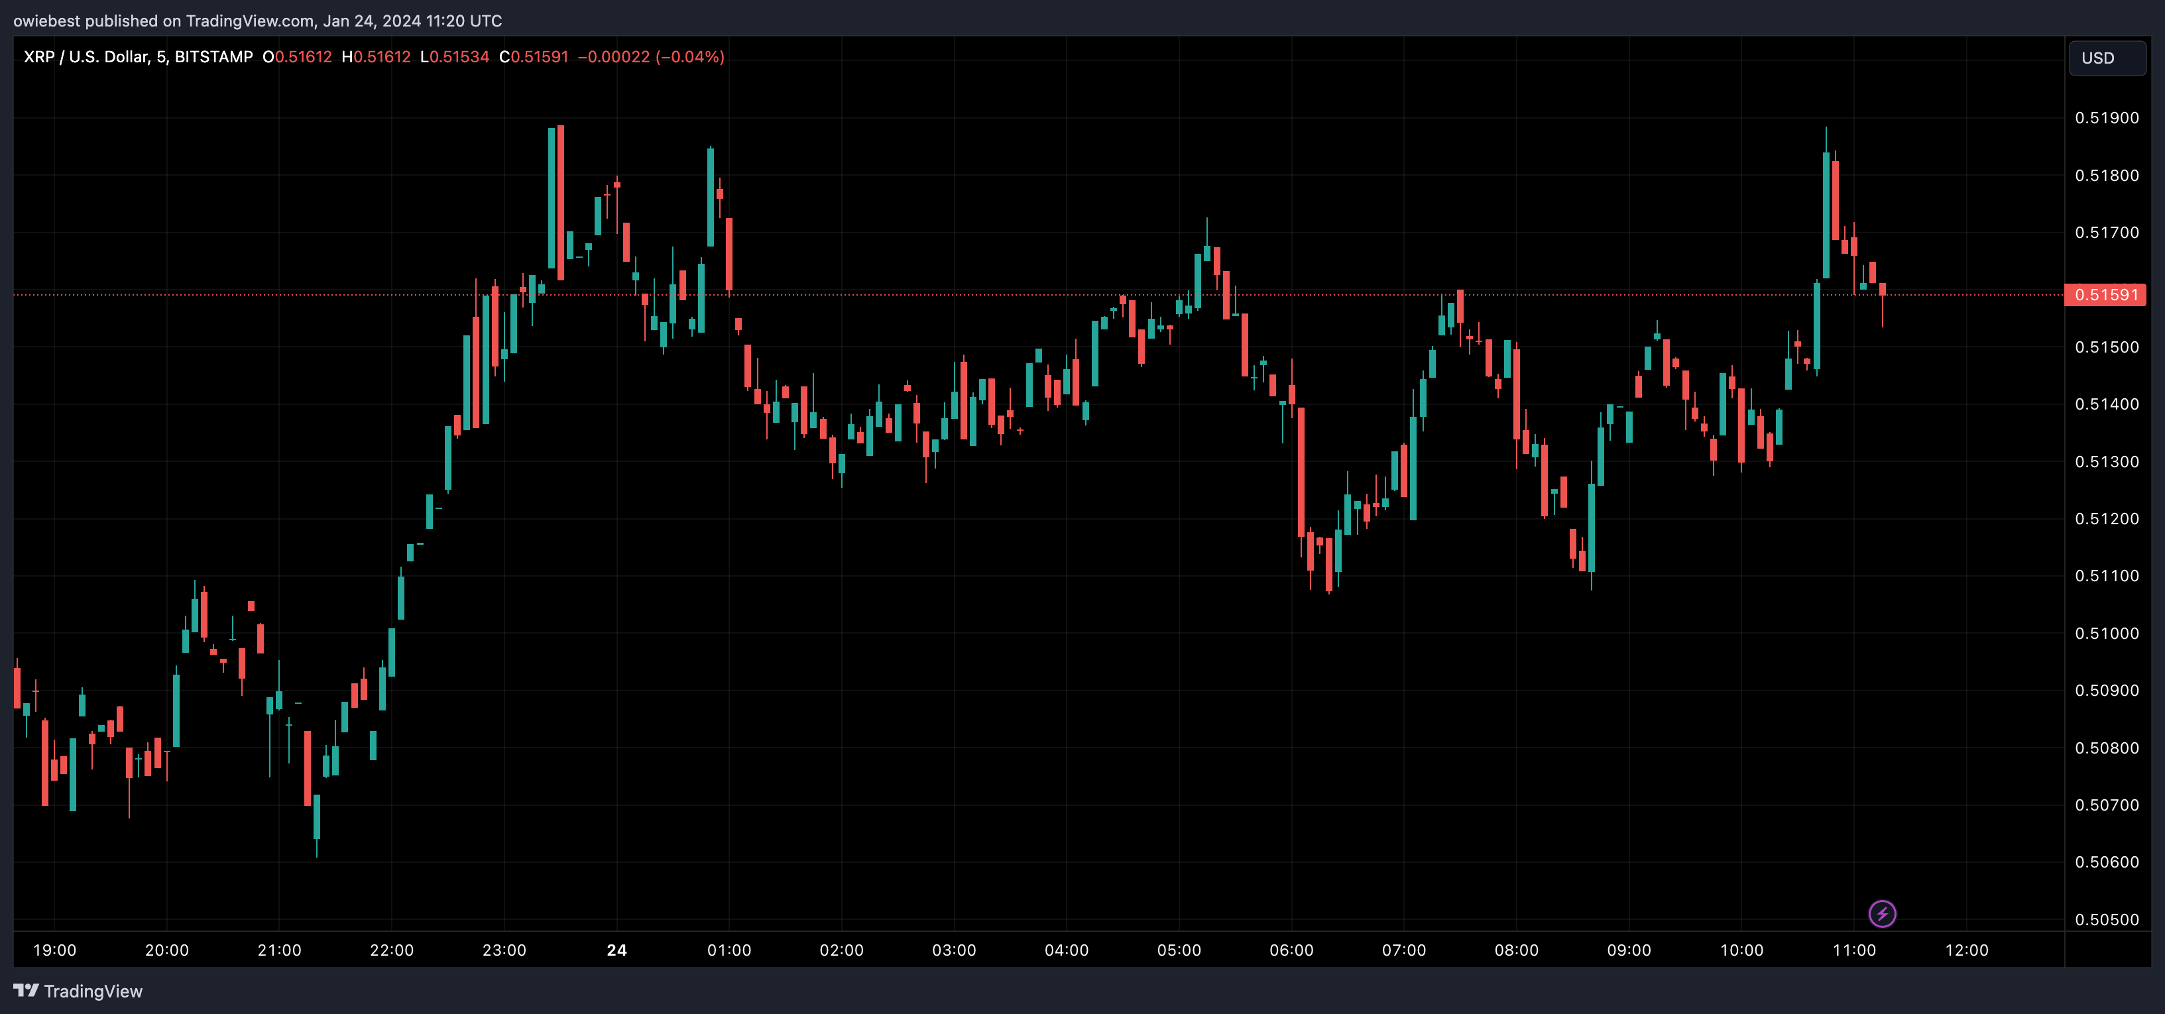Image resolution: width=2165 pixels, height=1014 pixels.
Task: Click the 0.51000 level on the price scale
Action: (x=2106, y=634)
